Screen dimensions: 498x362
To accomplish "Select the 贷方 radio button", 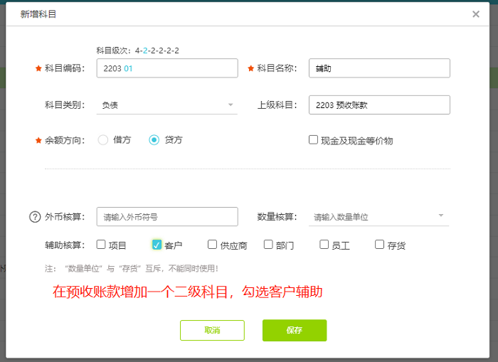I will [x=154, y=140].
